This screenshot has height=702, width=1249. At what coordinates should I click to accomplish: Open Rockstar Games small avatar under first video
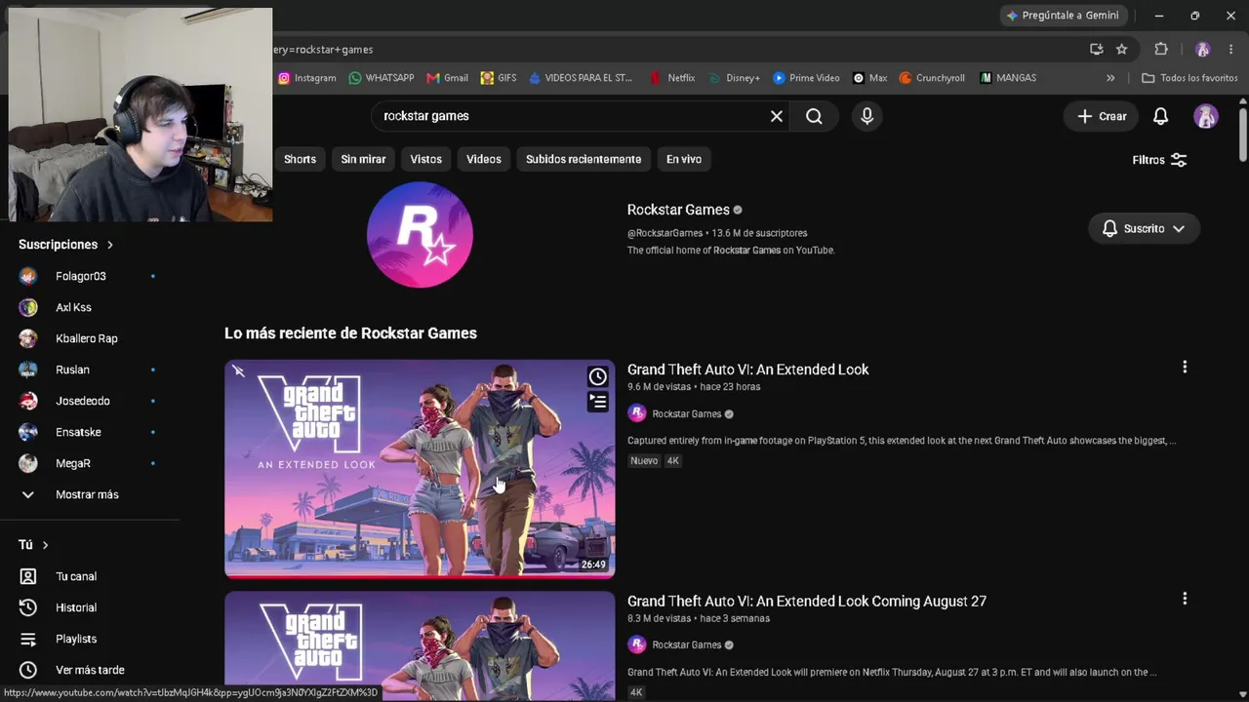tap(637, 413)
